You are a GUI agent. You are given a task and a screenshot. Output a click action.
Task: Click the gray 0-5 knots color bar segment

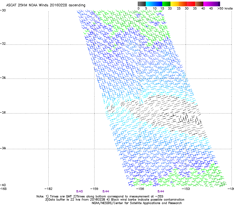tap(142, 4)
